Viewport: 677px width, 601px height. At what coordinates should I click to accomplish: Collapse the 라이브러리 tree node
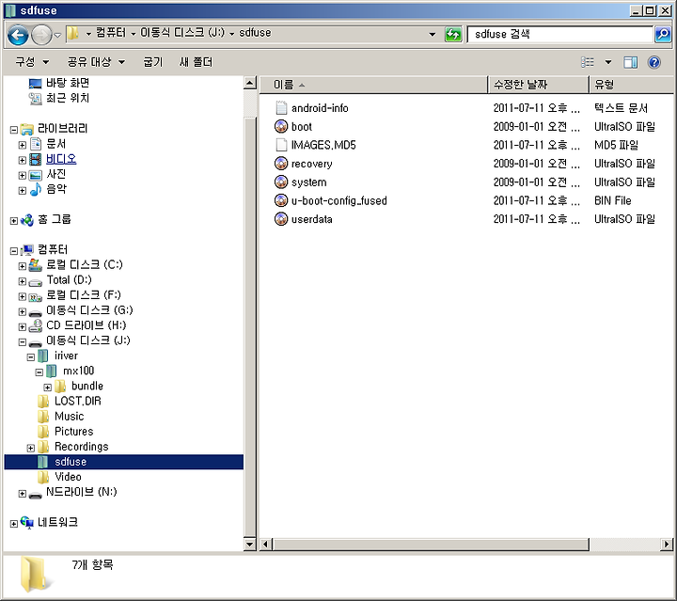point(14,130)
